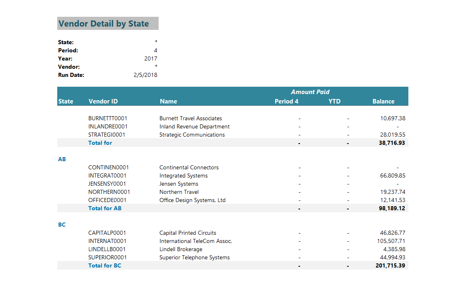Screen dimensions: 466x281
Task: Click balance 12,141.53
Action: coord(392,200)
